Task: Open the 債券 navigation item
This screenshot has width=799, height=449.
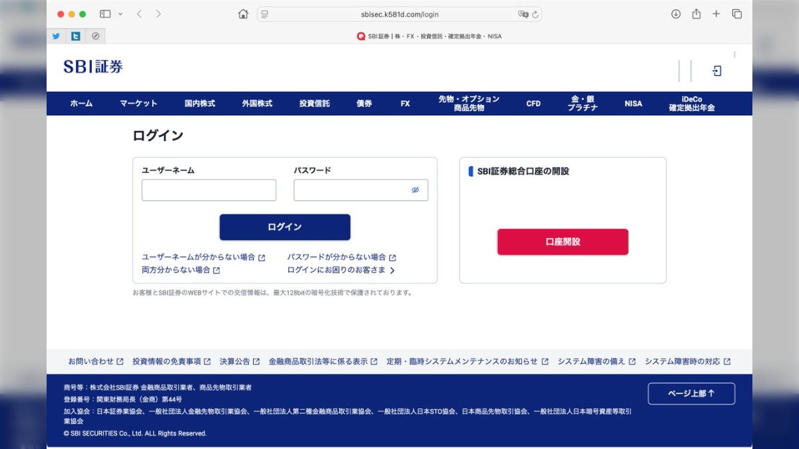Action: (364, 104)
